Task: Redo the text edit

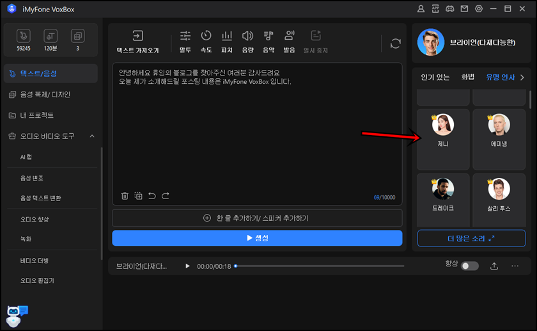Action: (166, 196)
